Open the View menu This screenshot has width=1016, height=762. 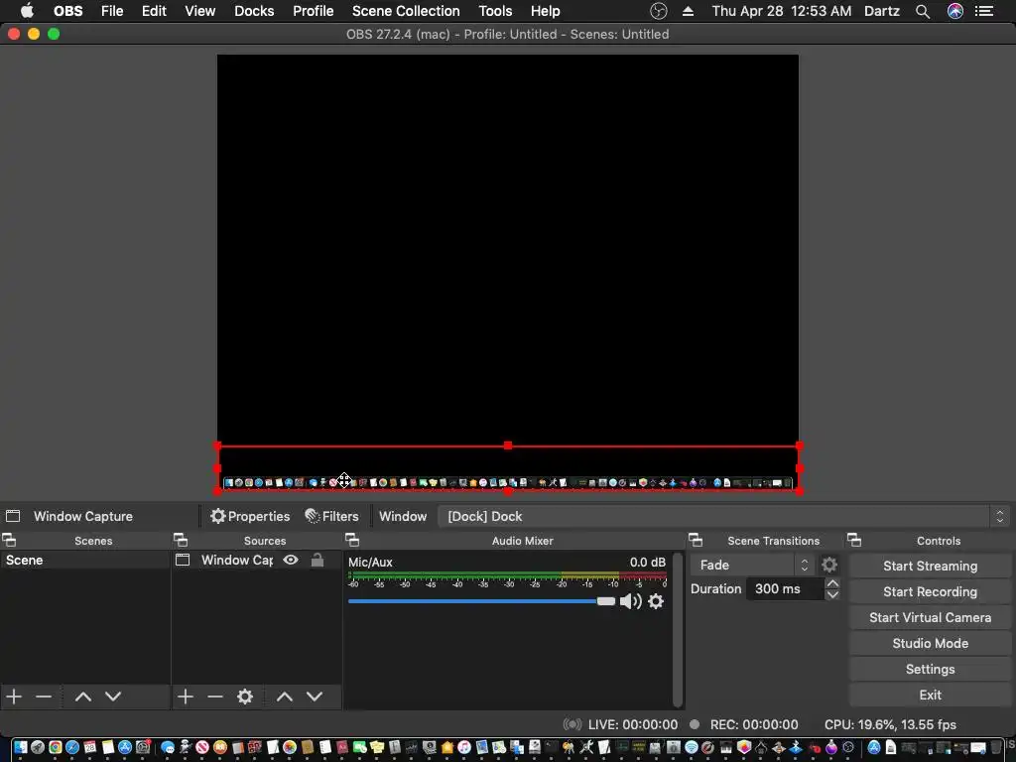coord(199,11)
